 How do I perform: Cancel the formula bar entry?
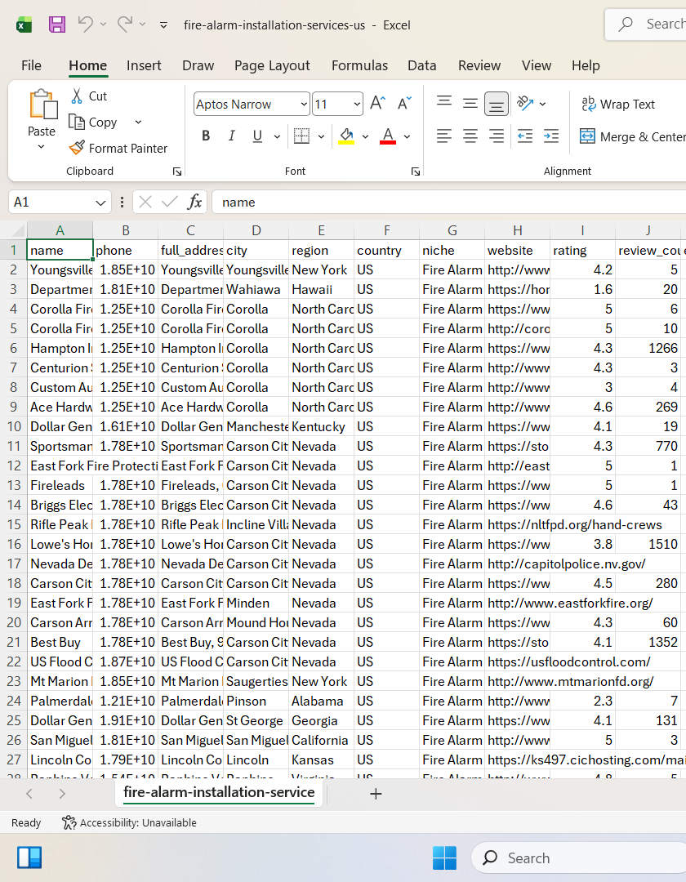click(x=145, y=202)
